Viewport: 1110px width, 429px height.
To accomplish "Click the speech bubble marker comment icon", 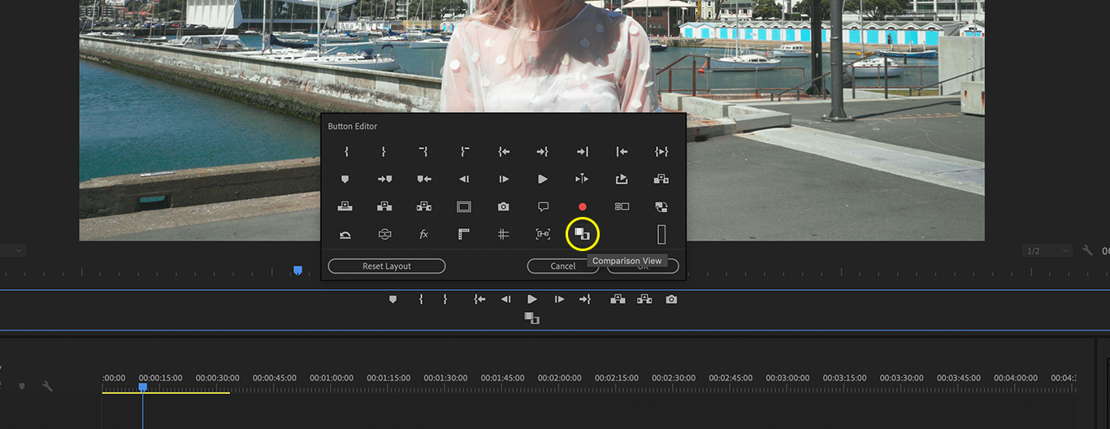I will click(543, 206).
